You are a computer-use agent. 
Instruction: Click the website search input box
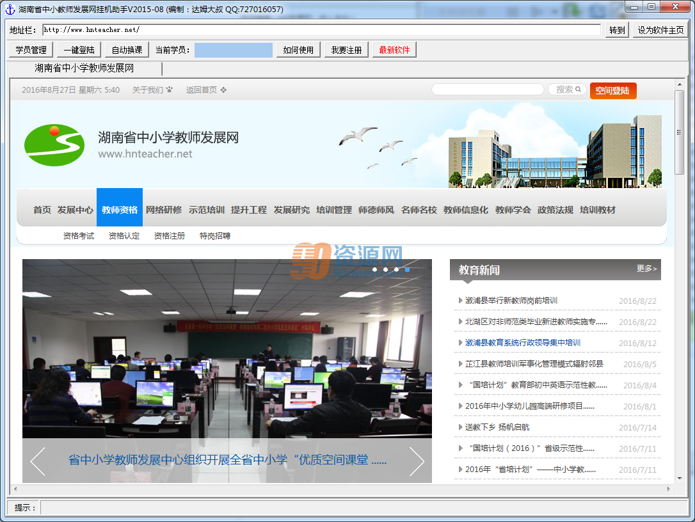click(488, 90)
